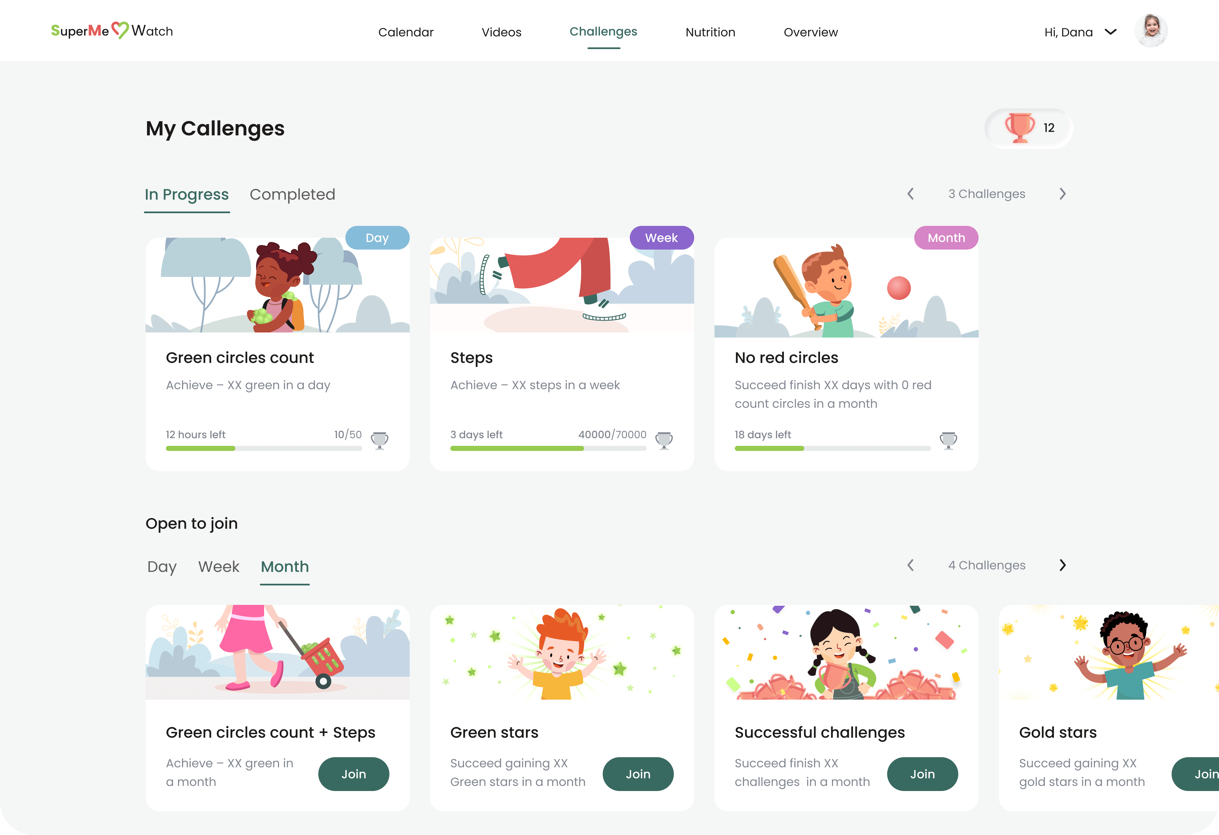The image size is (1219, 835).
Task: Show previous In Progress challenges
Action: coord(911,194)
